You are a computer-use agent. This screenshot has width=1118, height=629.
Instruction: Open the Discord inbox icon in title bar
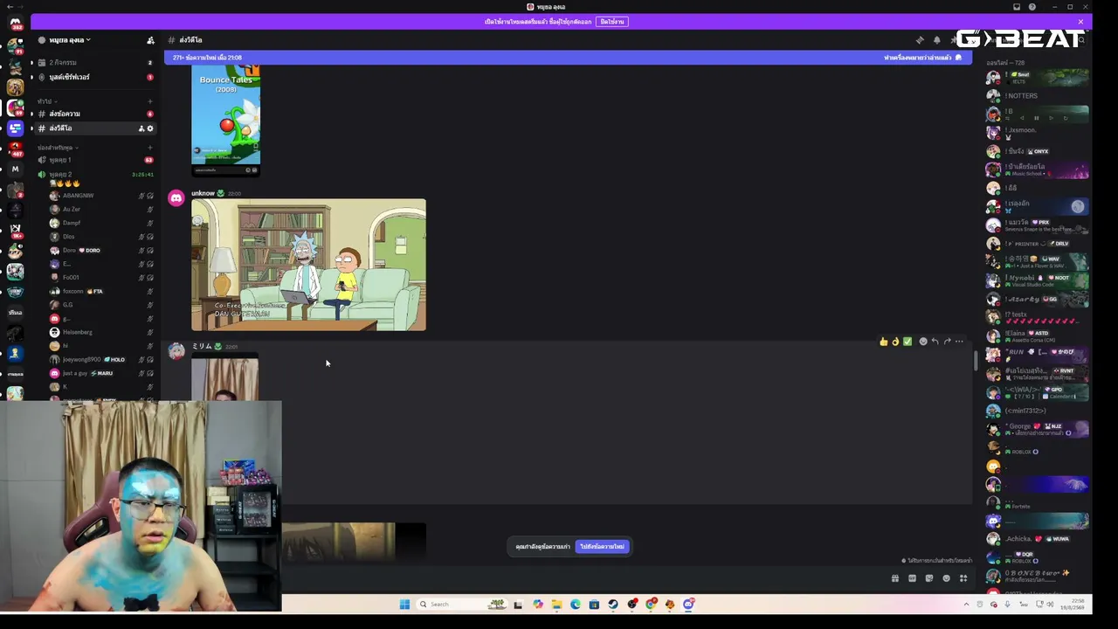1017,7
